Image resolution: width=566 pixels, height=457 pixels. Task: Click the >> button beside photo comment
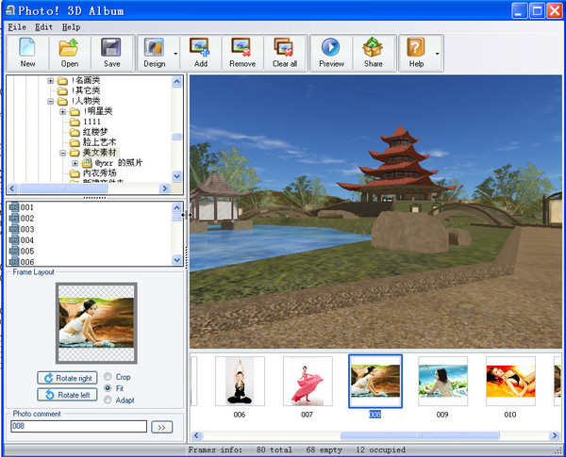161,427
